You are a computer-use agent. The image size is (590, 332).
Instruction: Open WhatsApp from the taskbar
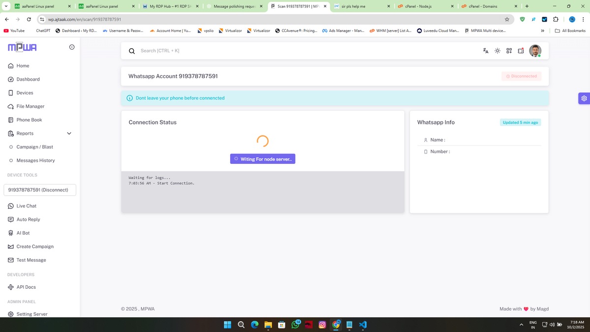coord(296,325)
